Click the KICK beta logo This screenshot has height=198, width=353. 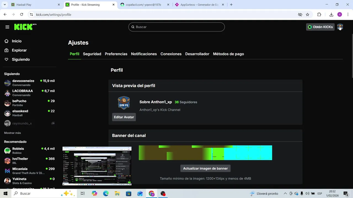(25, 27)
